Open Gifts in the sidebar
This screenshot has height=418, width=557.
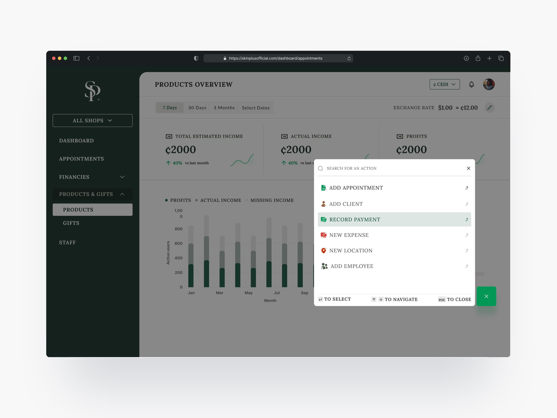click(71, 223)
